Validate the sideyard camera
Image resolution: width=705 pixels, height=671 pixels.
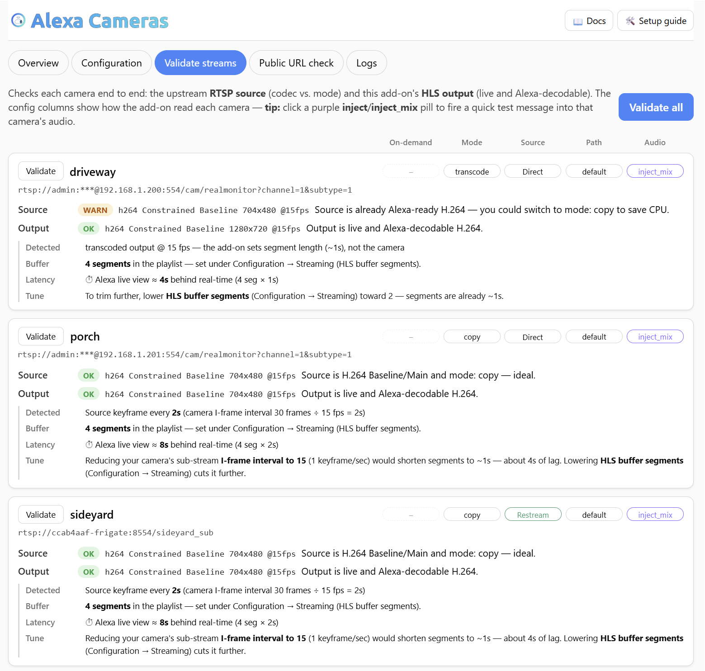coord(41,515)
